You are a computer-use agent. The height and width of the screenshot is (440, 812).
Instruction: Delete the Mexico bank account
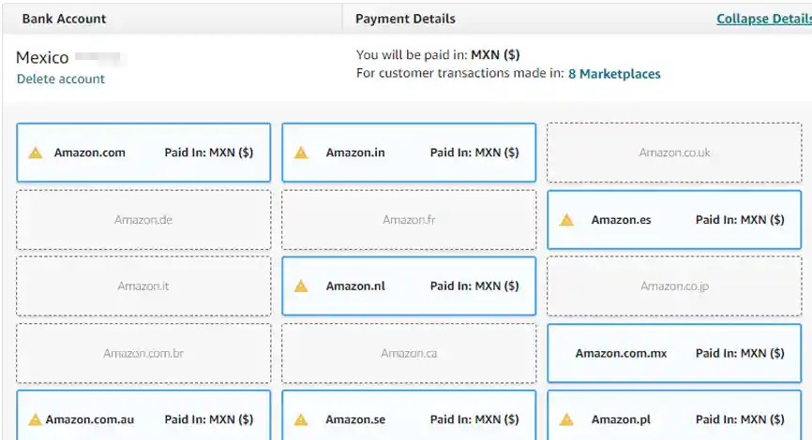[x=61, y=79]
